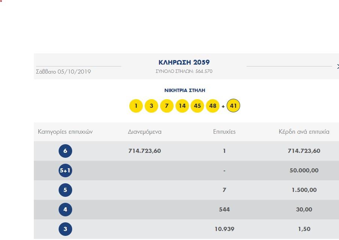The height and width of the screenshot is (240, 339).
Task: Click the partially visible arrow at header's right edge
Action: (337, 66)
